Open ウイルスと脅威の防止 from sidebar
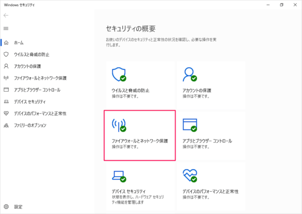 pyautogui.click(x=32, y=54)
